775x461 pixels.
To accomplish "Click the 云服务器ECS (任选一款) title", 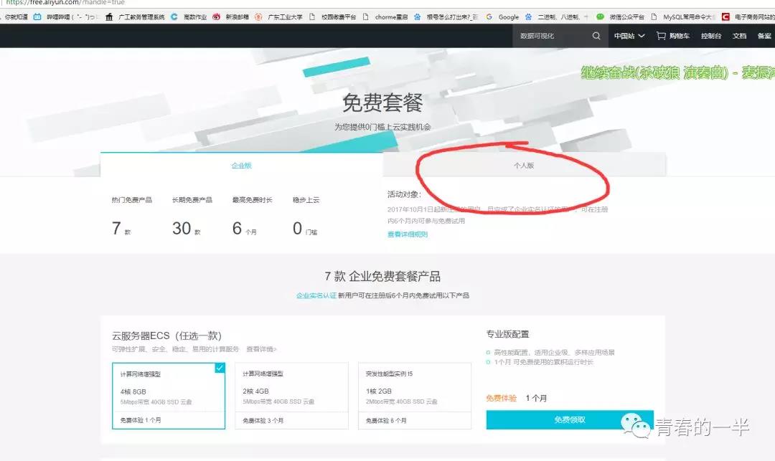I will click(166, 336).
